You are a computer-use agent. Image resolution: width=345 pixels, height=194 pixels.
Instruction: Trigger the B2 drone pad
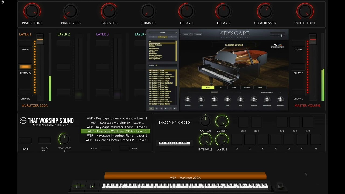[316, 140]
